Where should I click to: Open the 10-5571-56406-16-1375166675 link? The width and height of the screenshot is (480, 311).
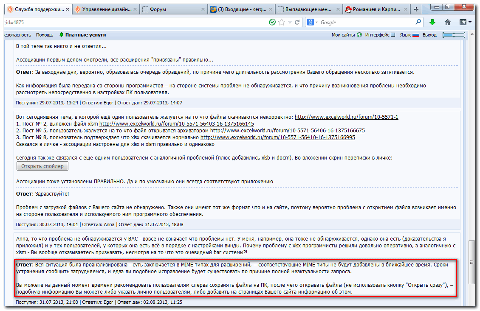point(288,130)
